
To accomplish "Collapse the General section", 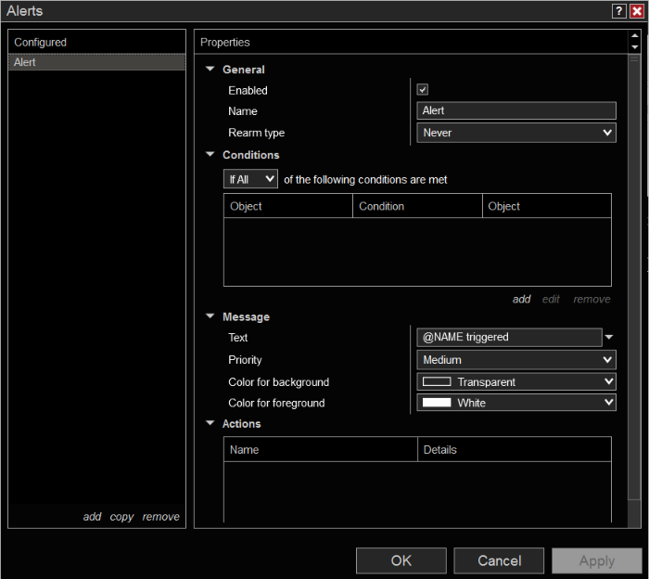I will click(x=210, y=69).
